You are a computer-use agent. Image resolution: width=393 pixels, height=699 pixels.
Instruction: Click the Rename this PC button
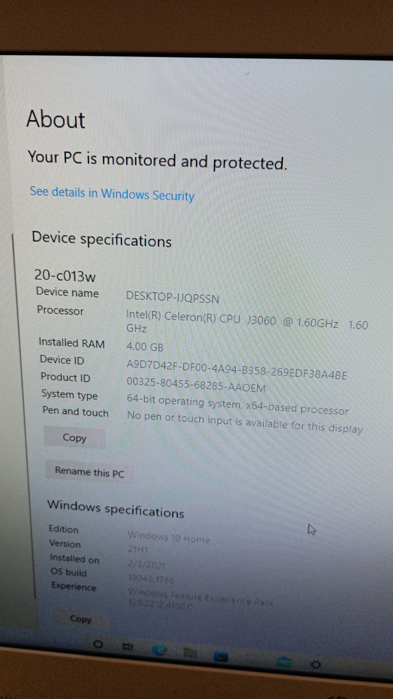point(90,472)
